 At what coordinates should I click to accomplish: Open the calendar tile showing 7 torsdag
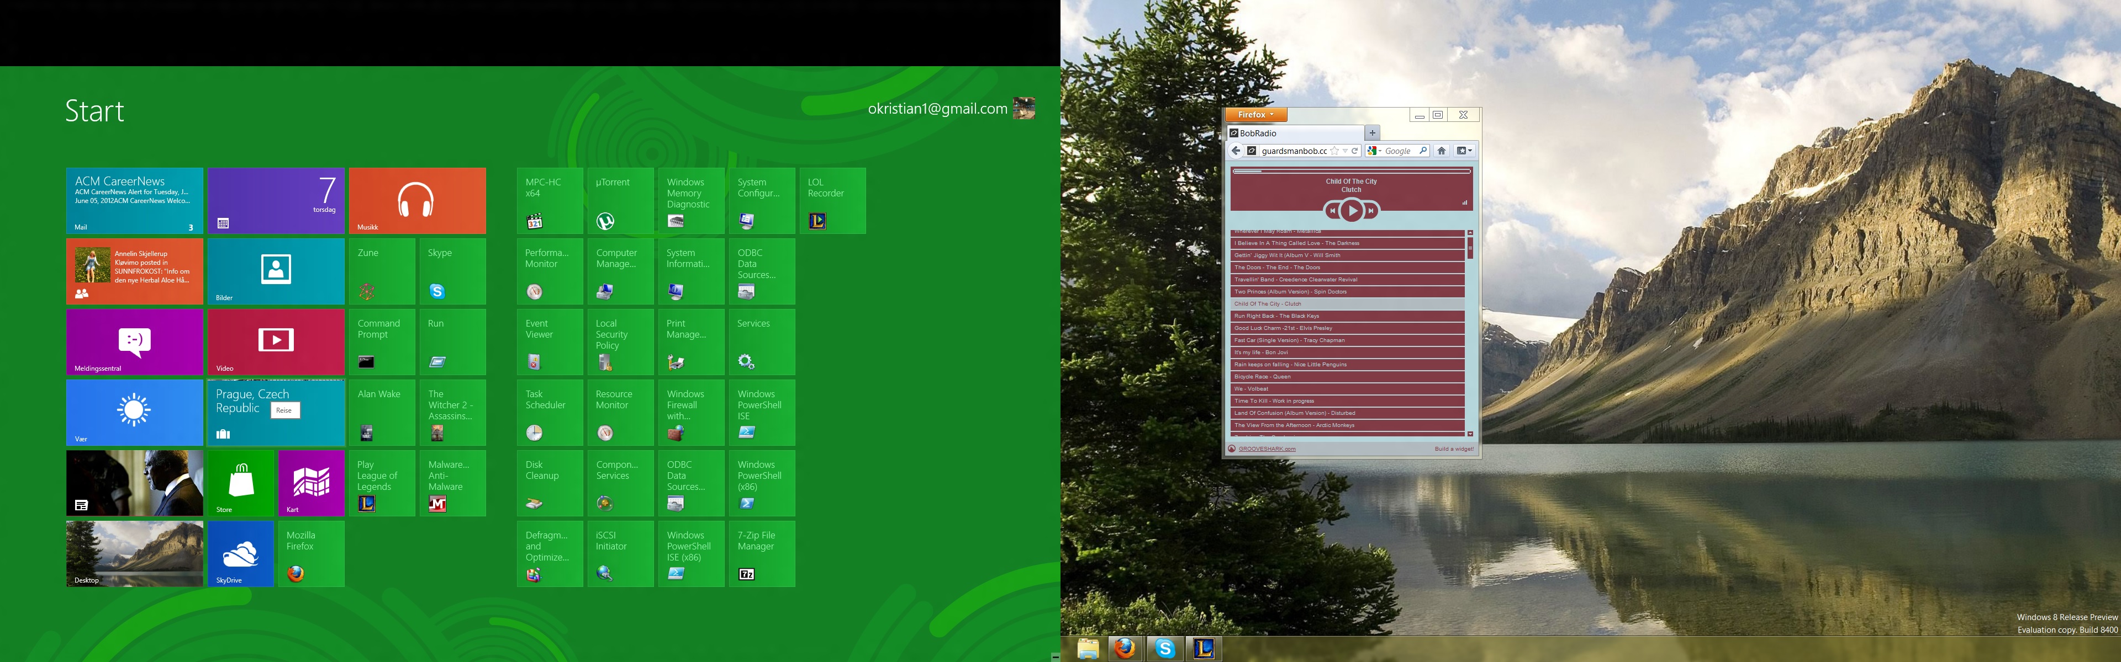point(276,201)
